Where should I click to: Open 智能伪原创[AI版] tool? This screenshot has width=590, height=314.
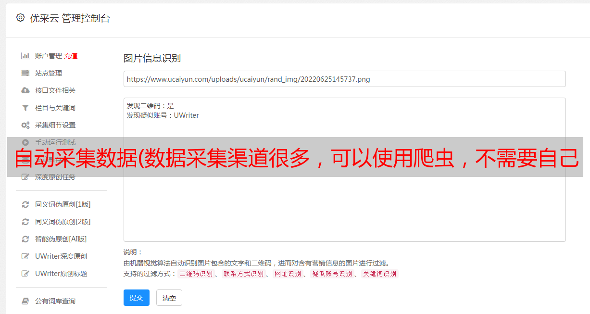click(x=61, y=239)
